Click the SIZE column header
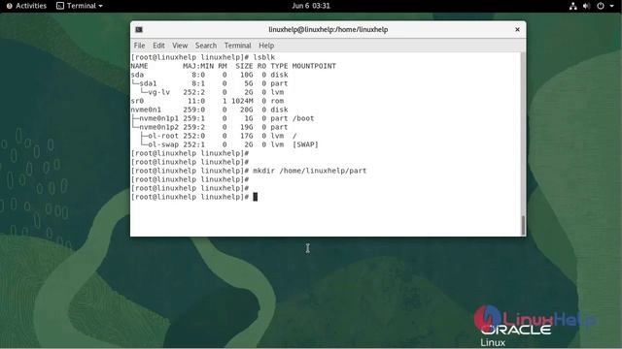 point(244,66)
